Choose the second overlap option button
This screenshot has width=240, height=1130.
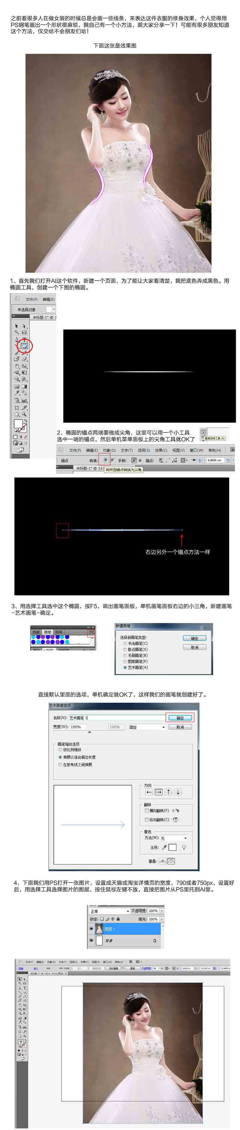(171, 861)
